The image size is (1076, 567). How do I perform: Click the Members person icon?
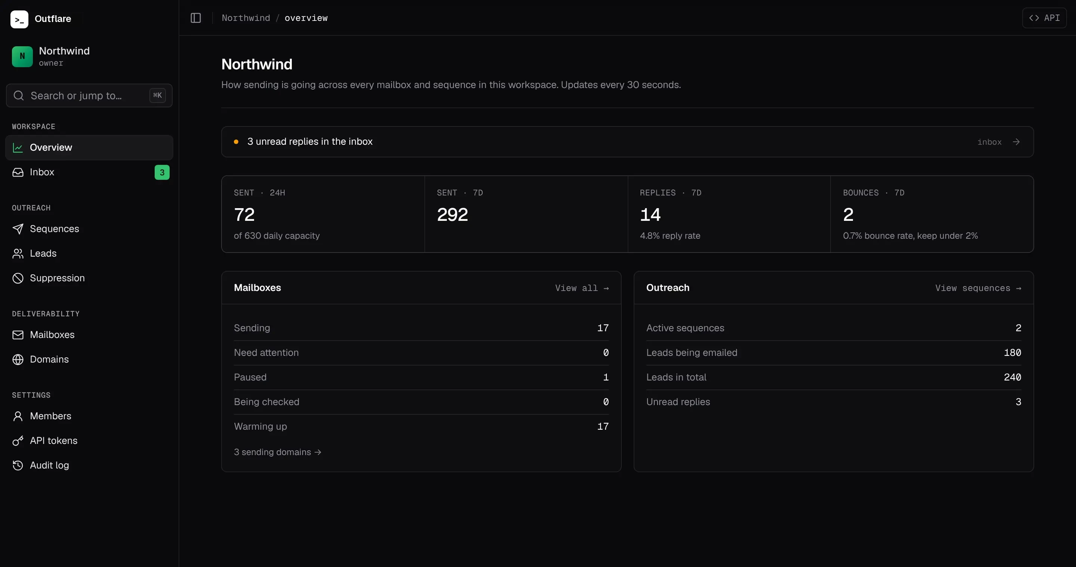pyautogui.click(x=18, y=416)
